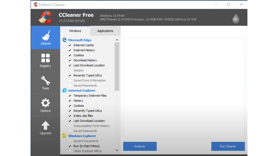278x156 pixels.
Task: Click inside the empty results pane
Action: pos(184,88)
